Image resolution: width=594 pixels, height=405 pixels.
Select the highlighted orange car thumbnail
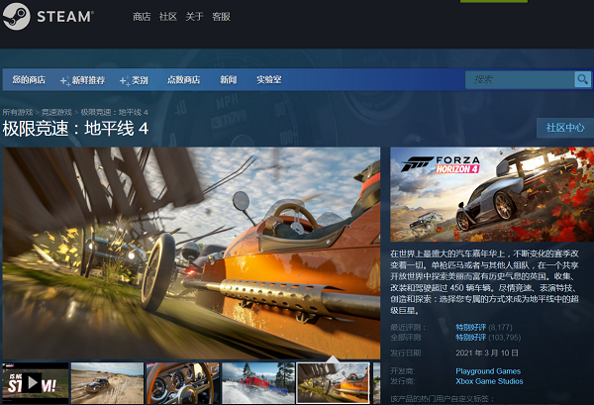coord(334,383)
